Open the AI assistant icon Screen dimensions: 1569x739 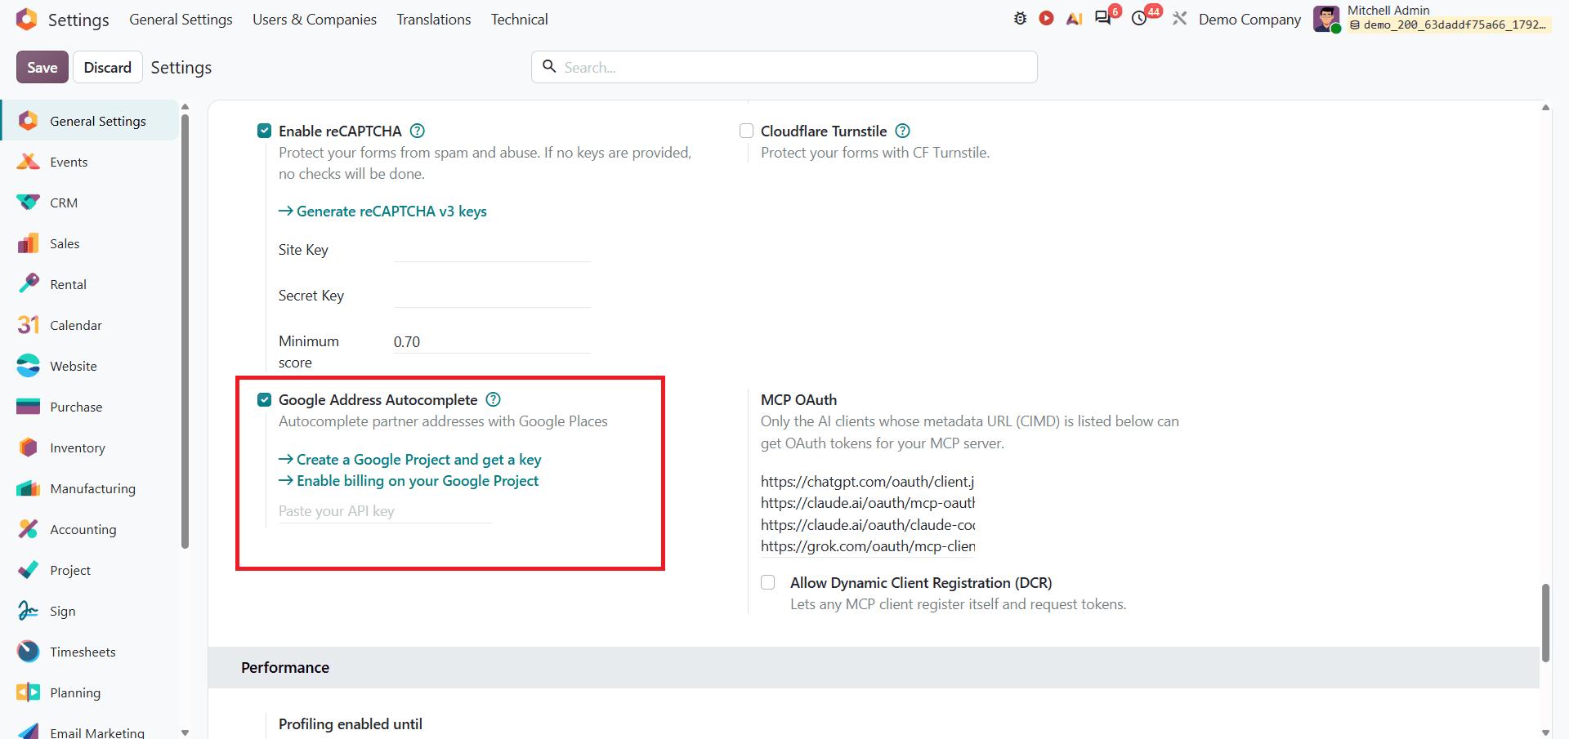pyautogui.click(x=1074, y=19)
